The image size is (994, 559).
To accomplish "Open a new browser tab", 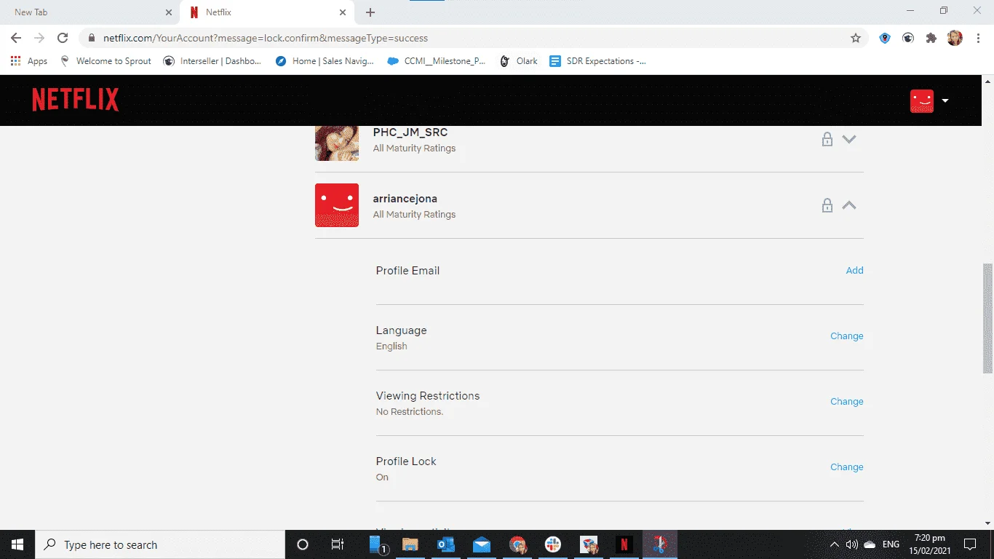I will tap(370, 12).
